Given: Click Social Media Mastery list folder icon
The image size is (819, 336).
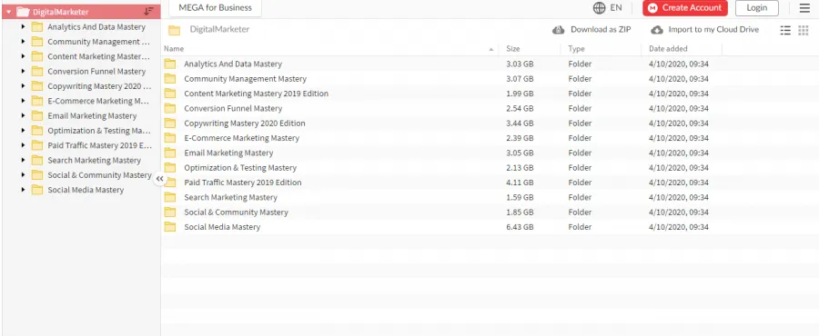Looking at the screenshot, I should tap(170, 227).
